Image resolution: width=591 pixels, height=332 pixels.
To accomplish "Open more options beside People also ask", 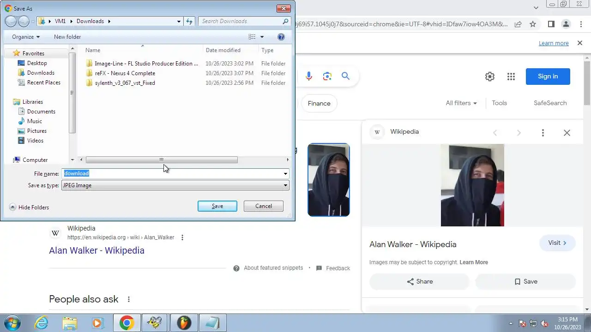I will click(129, 299).
